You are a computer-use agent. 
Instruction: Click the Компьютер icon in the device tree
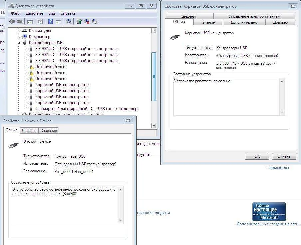coord(25,37)
